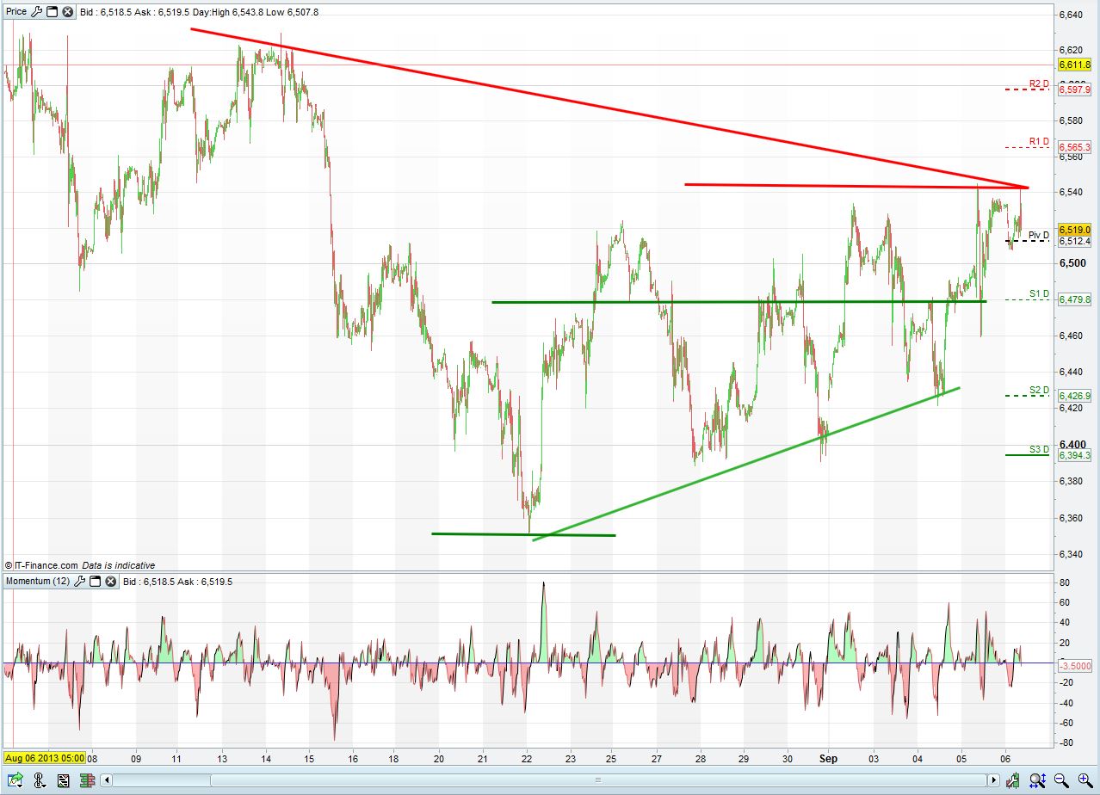This screenshot has height=795, width=1100.
Task: Open Price panel settings wrench
Action: click(37, 12)
